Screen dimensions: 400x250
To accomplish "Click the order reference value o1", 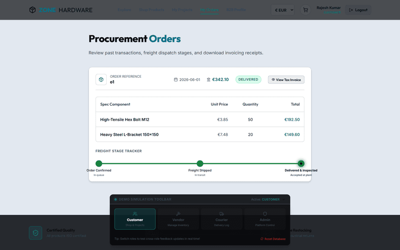I will click(x=112, y=82).
